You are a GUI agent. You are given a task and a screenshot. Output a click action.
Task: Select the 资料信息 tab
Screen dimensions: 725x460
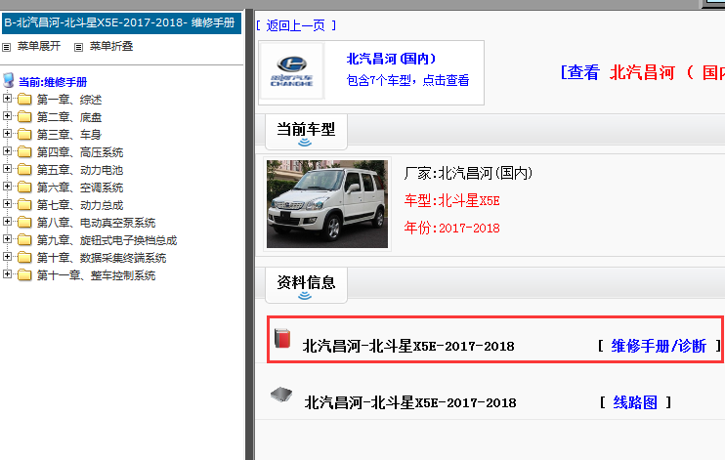(x=306, y=285)
